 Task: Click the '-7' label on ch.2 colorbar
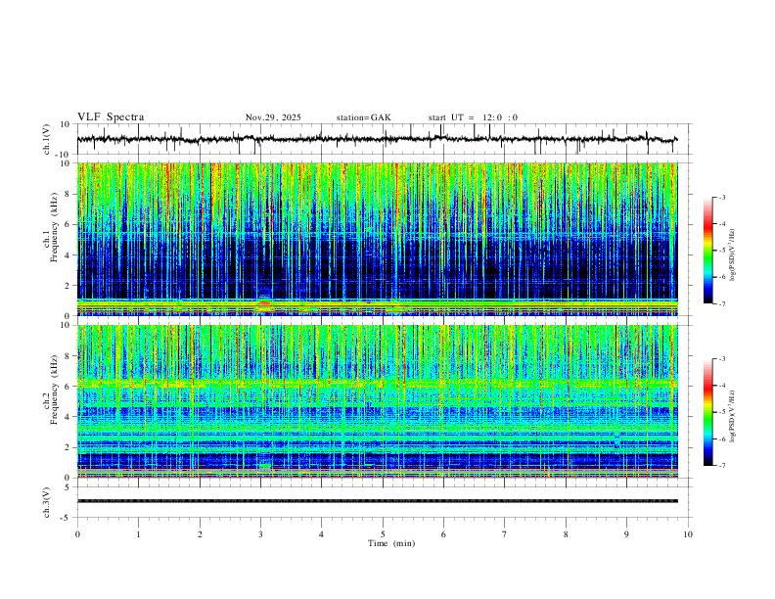[x=721, y=466]
